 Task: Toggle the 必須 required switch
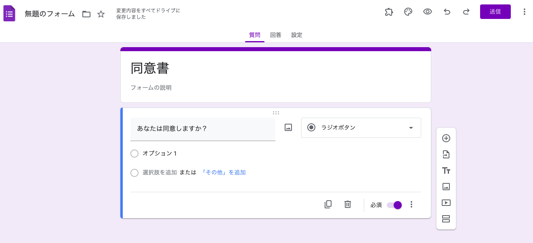tap(394, 205)
